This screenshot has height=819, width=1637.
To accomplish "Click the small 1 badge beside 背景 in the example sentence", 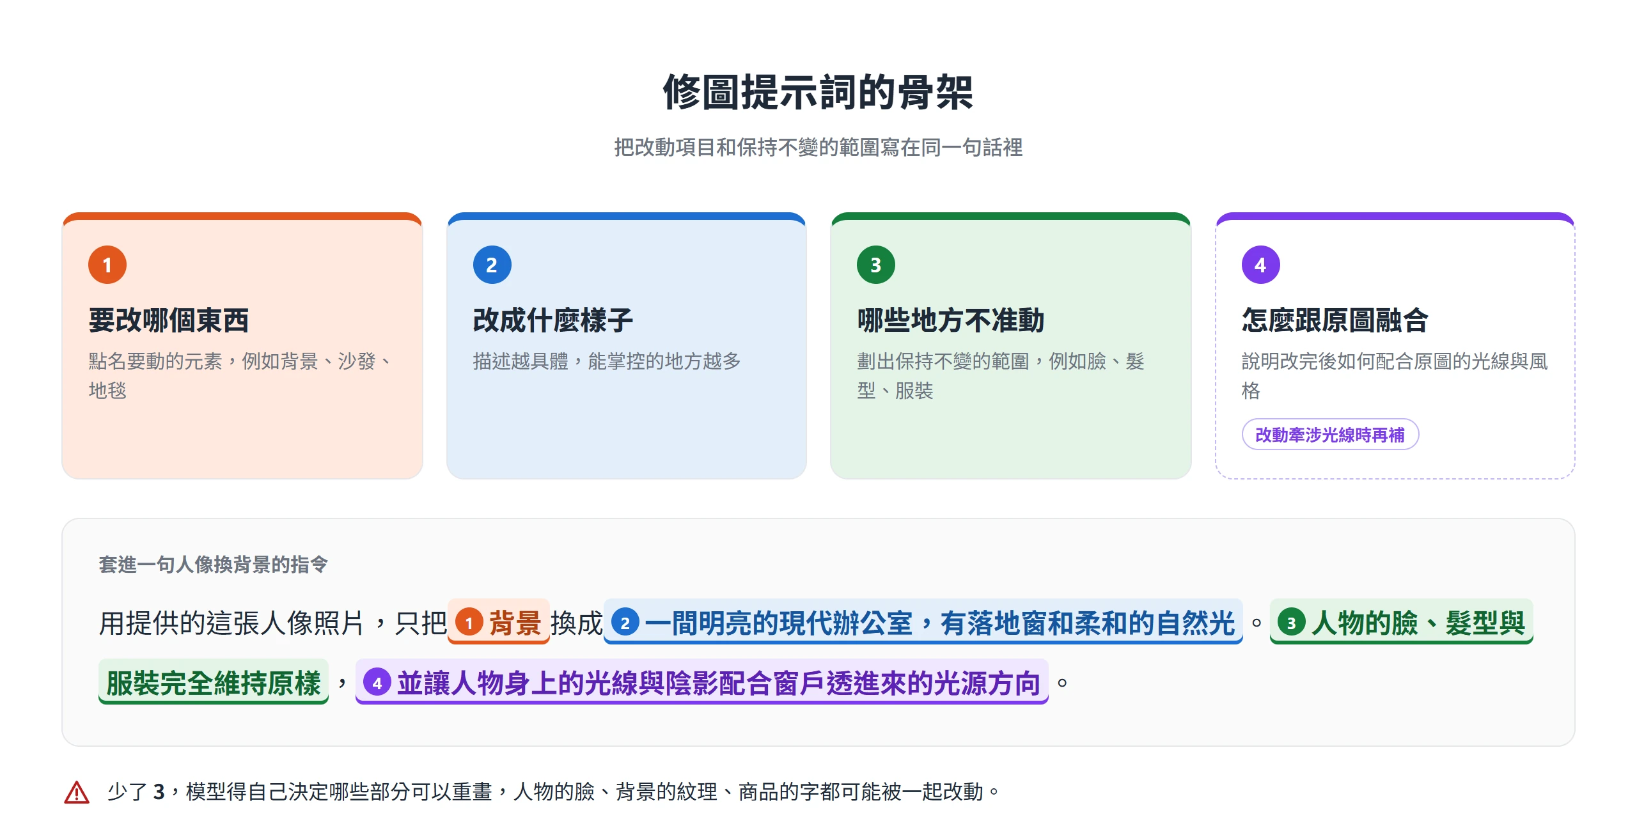I will tap(469, 623).
